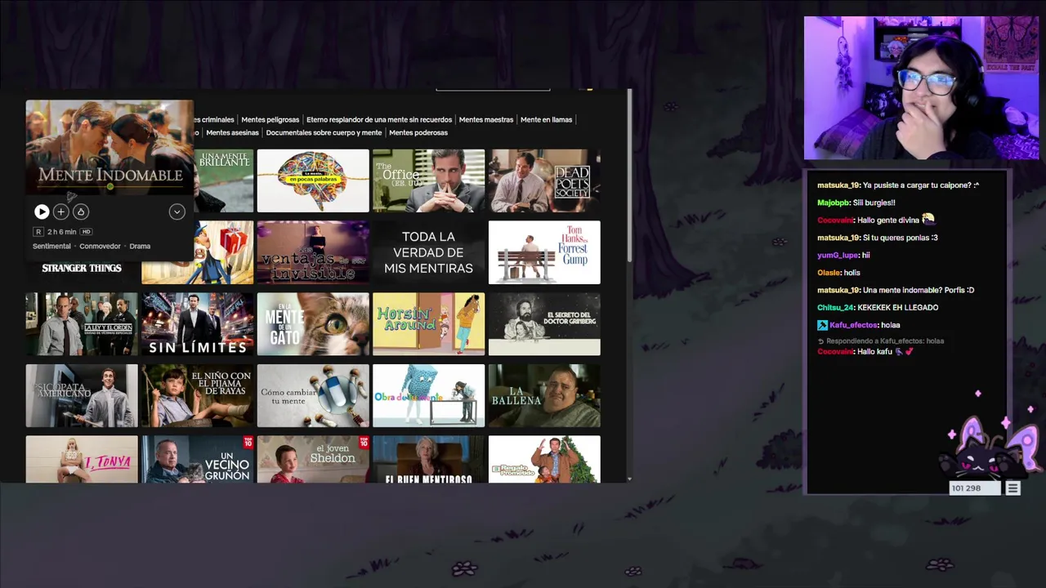The height and width of the screenshot is (588, 1046).
Task: Open the Horsin' Around thumbnail
Action: tap(428, 324)
